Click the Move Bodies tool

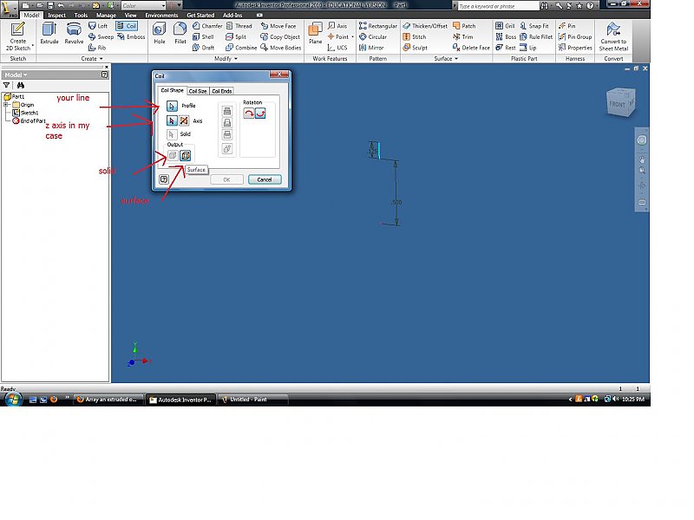(280, 48)
